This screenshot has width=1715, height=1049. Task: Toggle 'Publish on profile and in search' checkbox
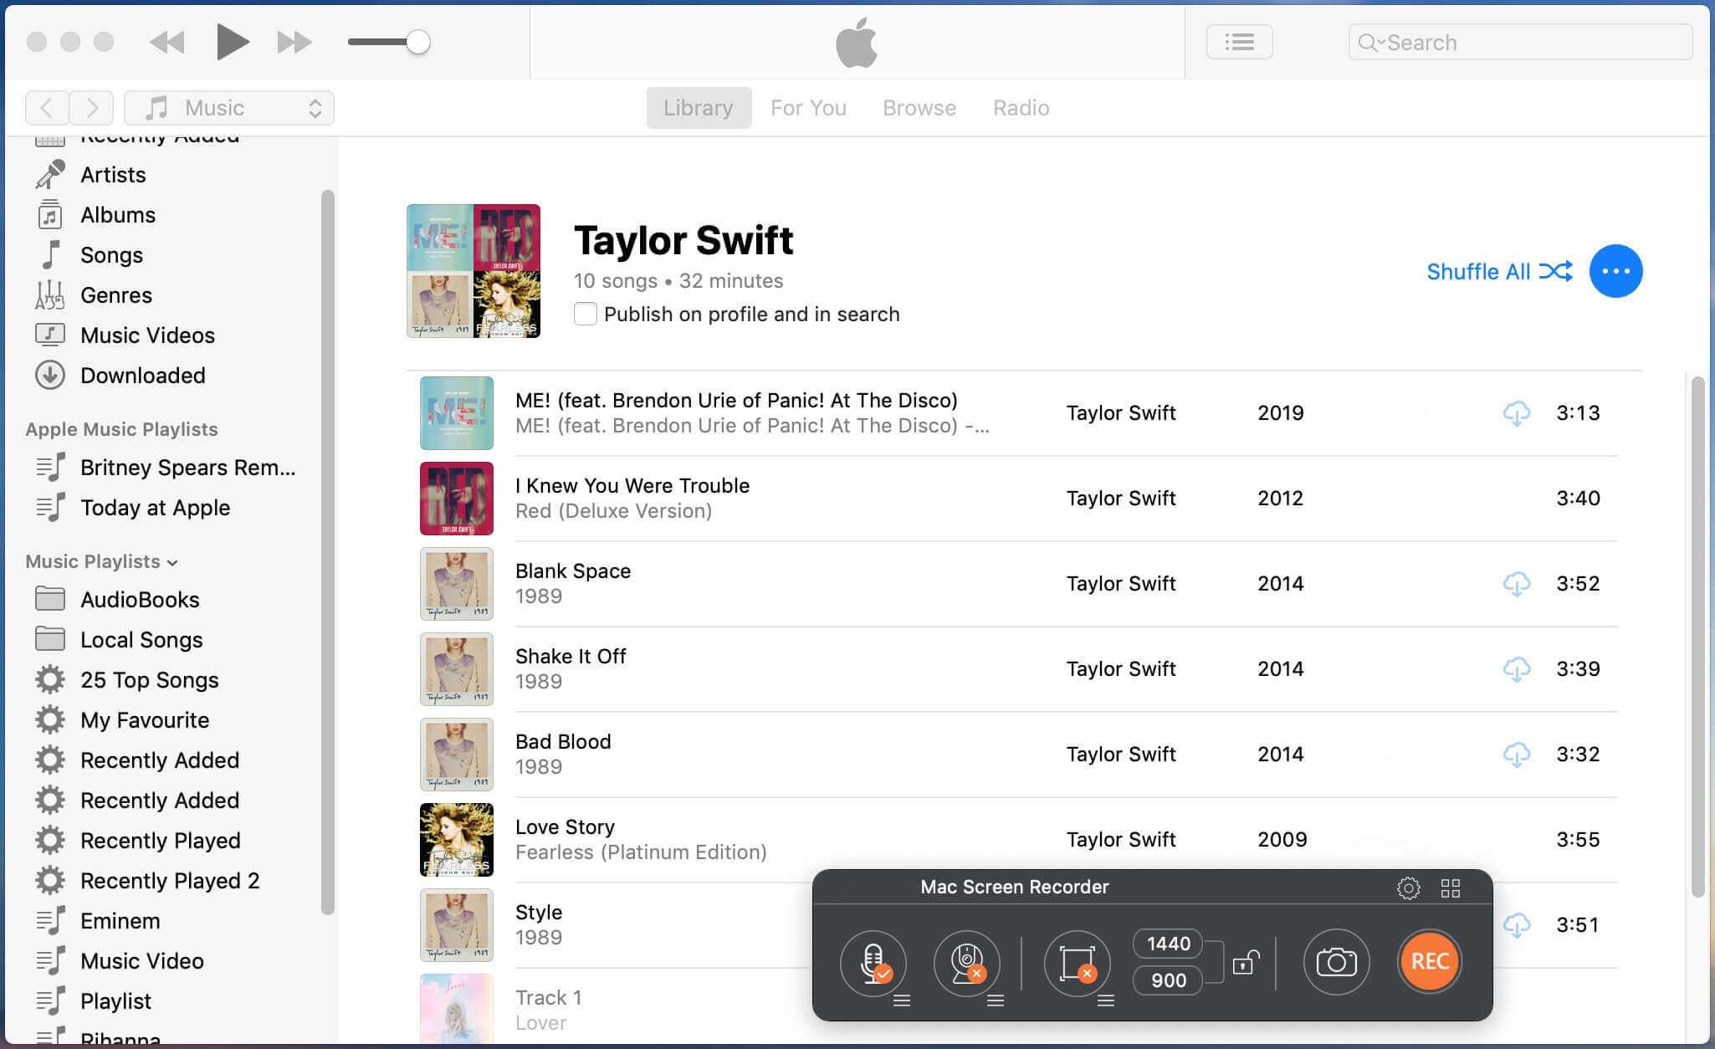pos(584,314)
